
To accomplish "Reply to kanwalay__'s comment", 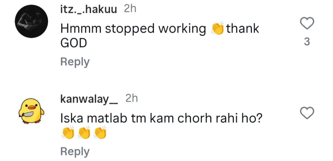I will pyautogui.click(x=75, y=152).
